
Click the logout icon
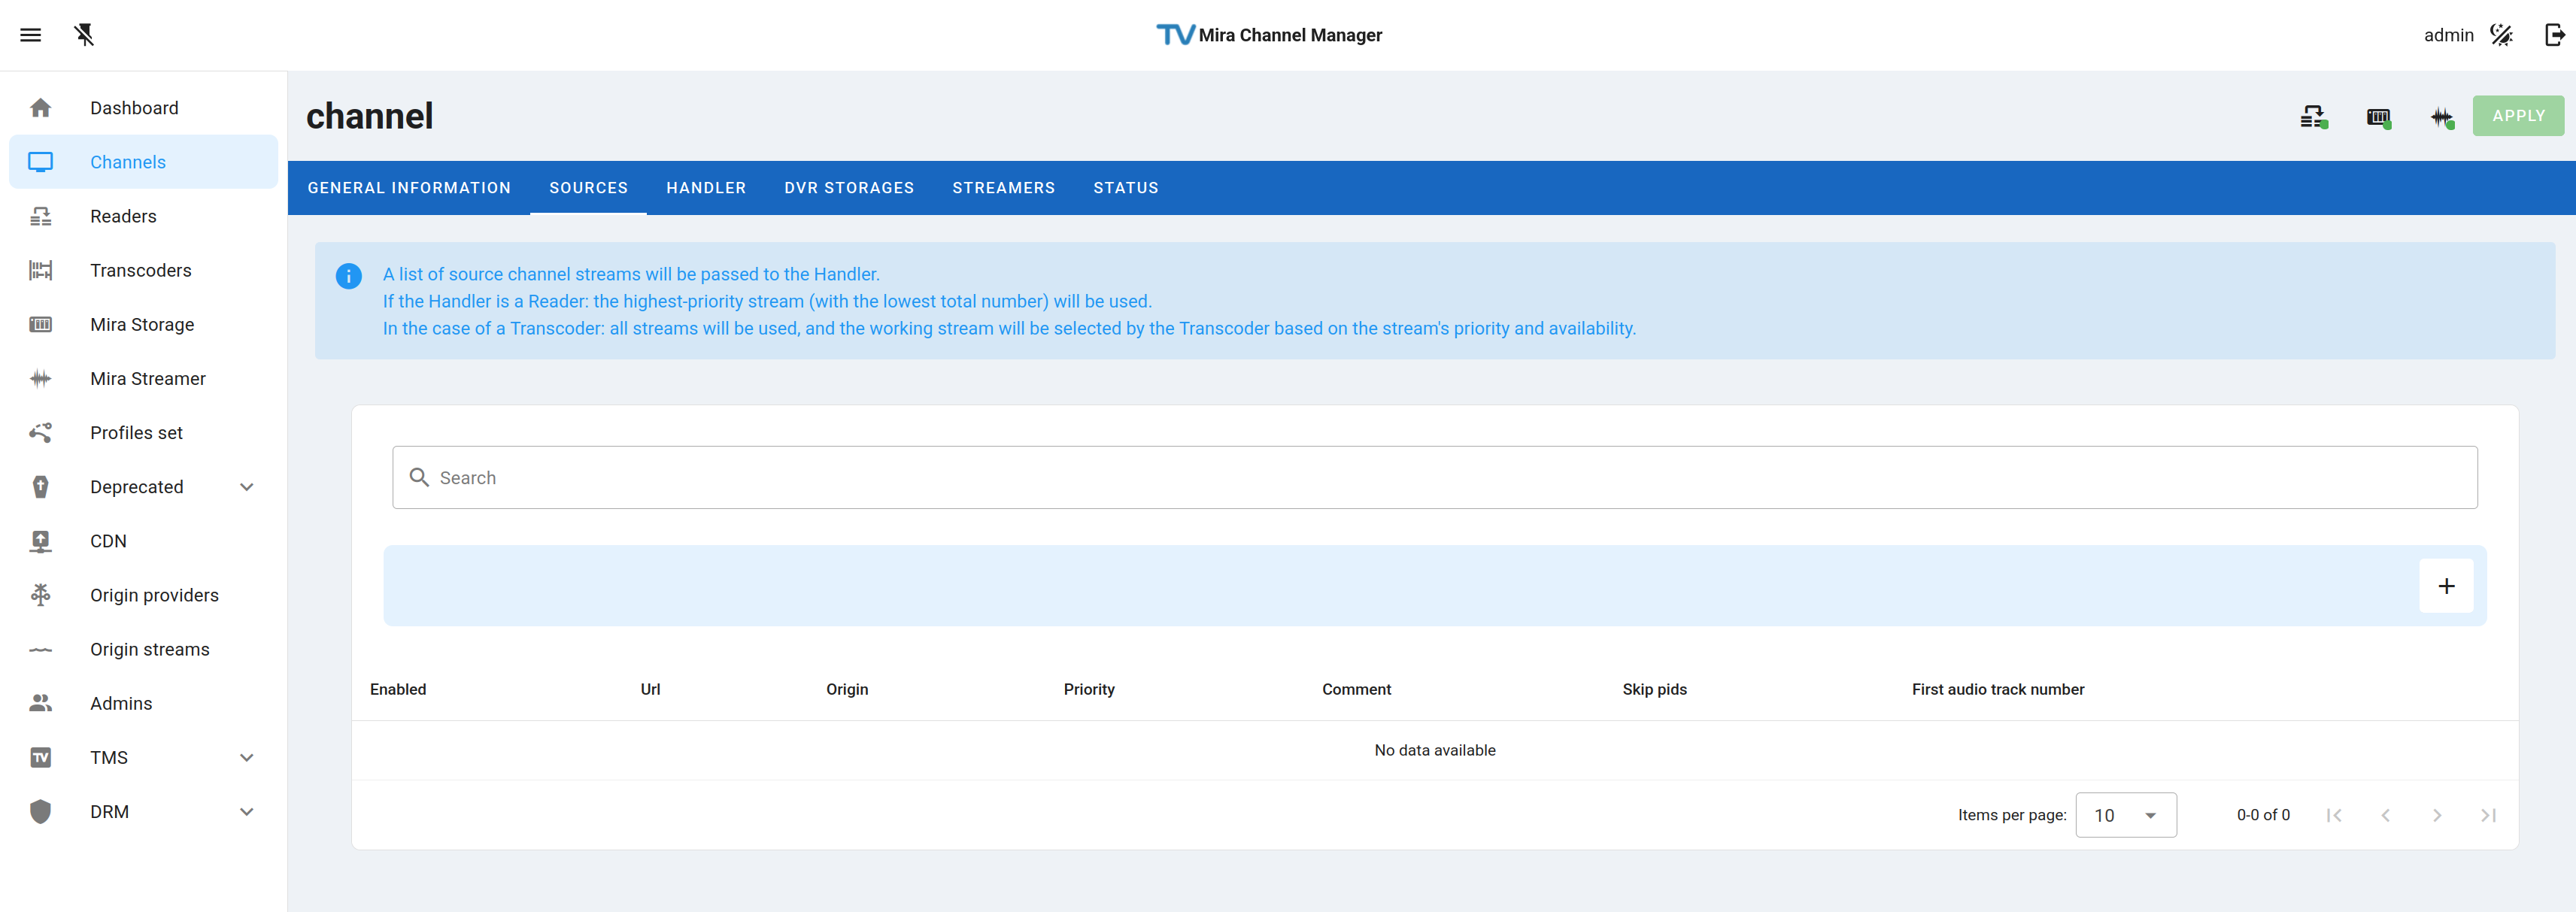point(2554,35)
